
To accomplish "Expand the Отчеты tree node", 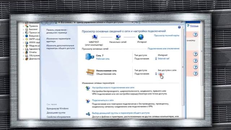I will (x=23, y=52).
